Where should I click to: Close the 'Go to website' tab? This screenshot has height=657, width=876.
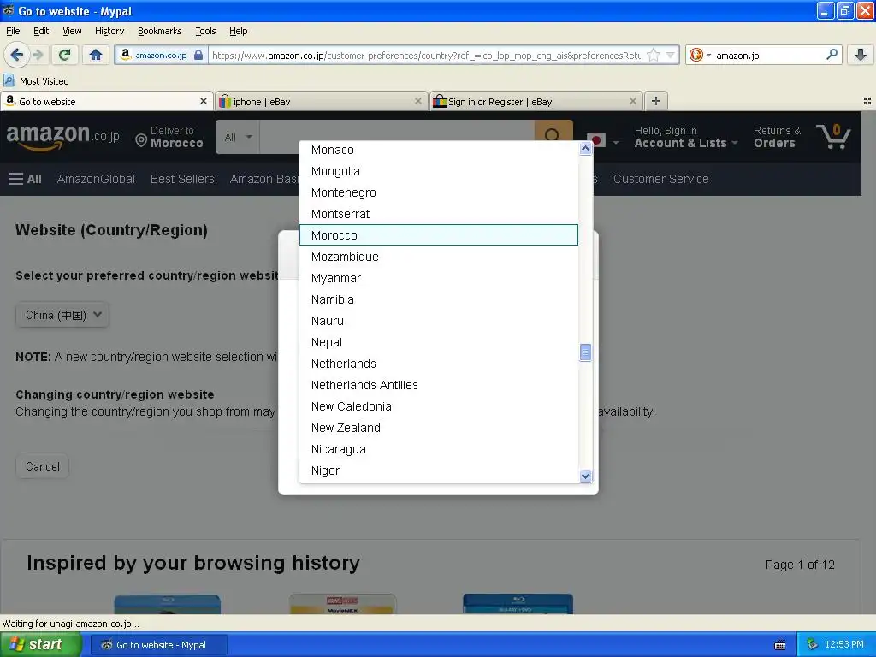204,101
